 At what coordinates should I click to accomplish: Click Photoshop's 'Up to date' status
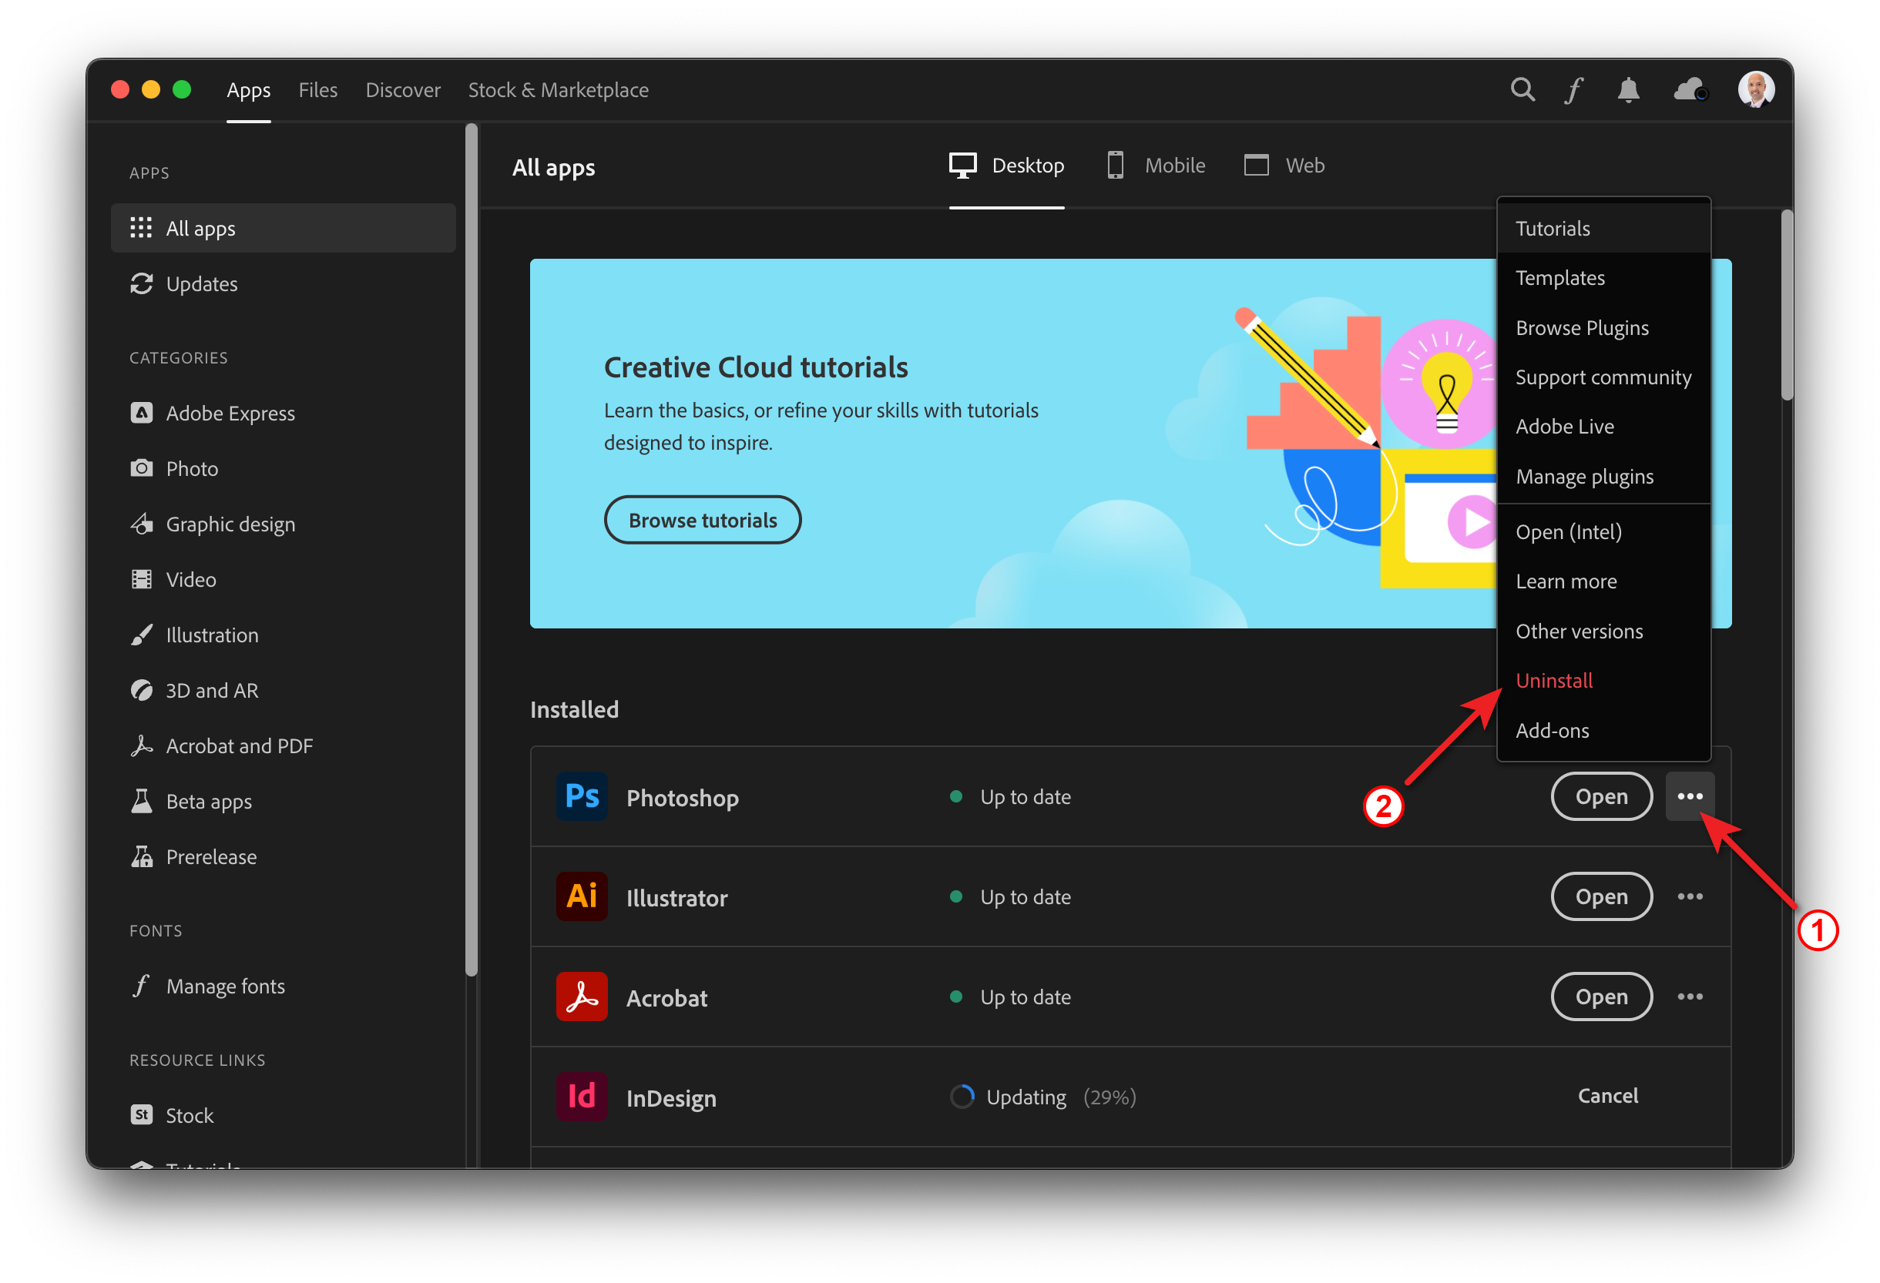tap(1010, 797)
